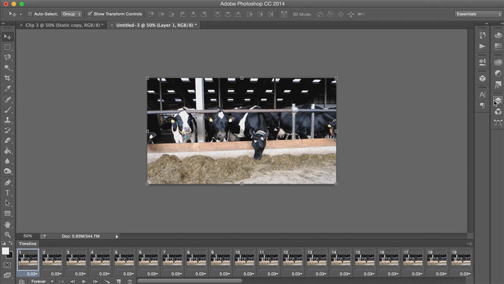Select the Spot Healing Brush tool
The height and width of the screenshot is (284, 504).
[7, 99]
